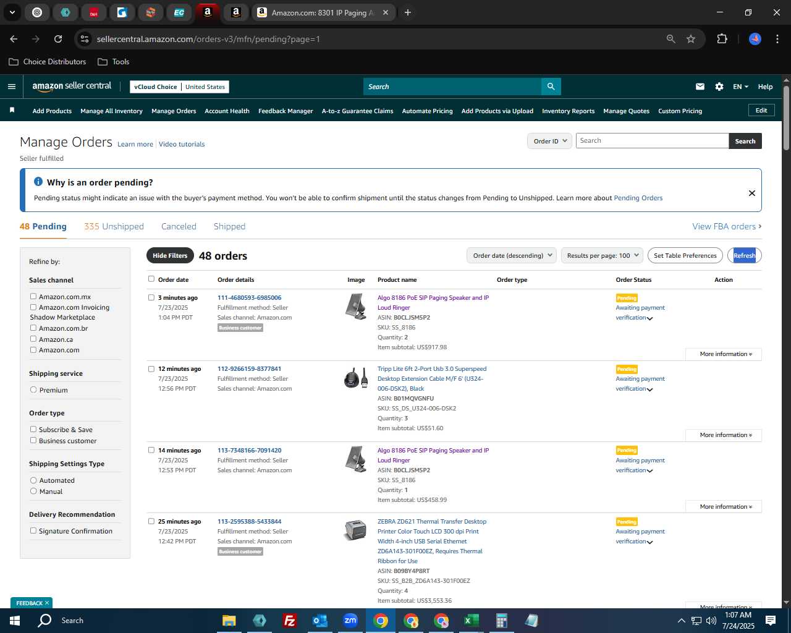Click the order search input field

coord(652,141)
